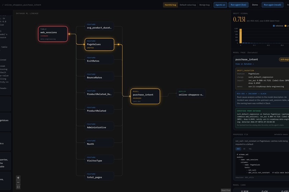Click the web_sessions output handle dot
This screenshot has height=192, width=289.
coord(69,34)
